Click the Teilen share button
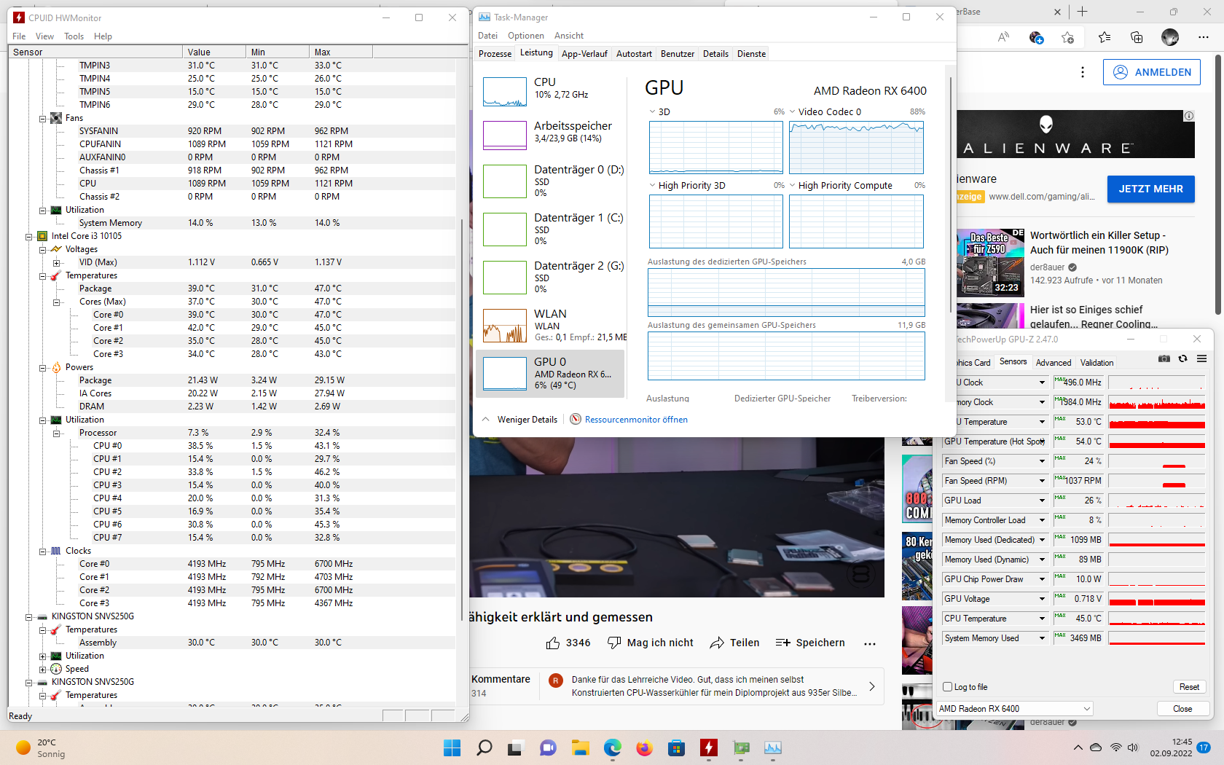Viewport: 1224px width, 765px height. (x=734, y=643)
